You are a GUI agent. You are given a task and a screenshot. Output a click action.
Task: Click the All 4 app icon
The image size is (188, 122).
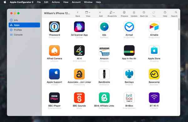click(x=79, y=50)
